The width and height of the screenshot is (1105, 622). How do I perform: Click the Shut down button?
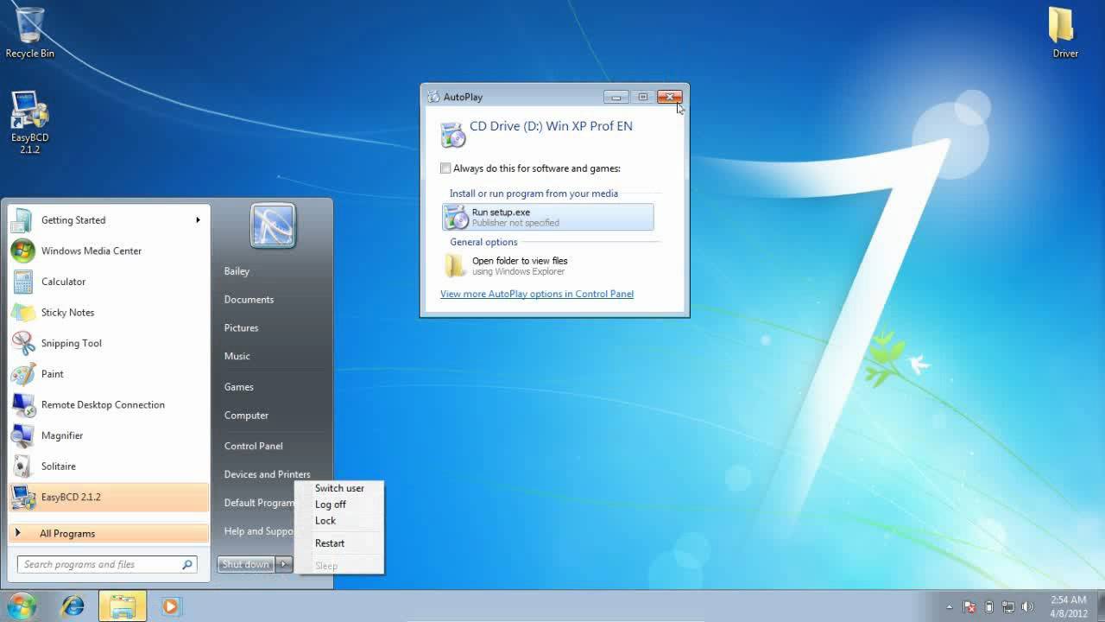(245, 564)
